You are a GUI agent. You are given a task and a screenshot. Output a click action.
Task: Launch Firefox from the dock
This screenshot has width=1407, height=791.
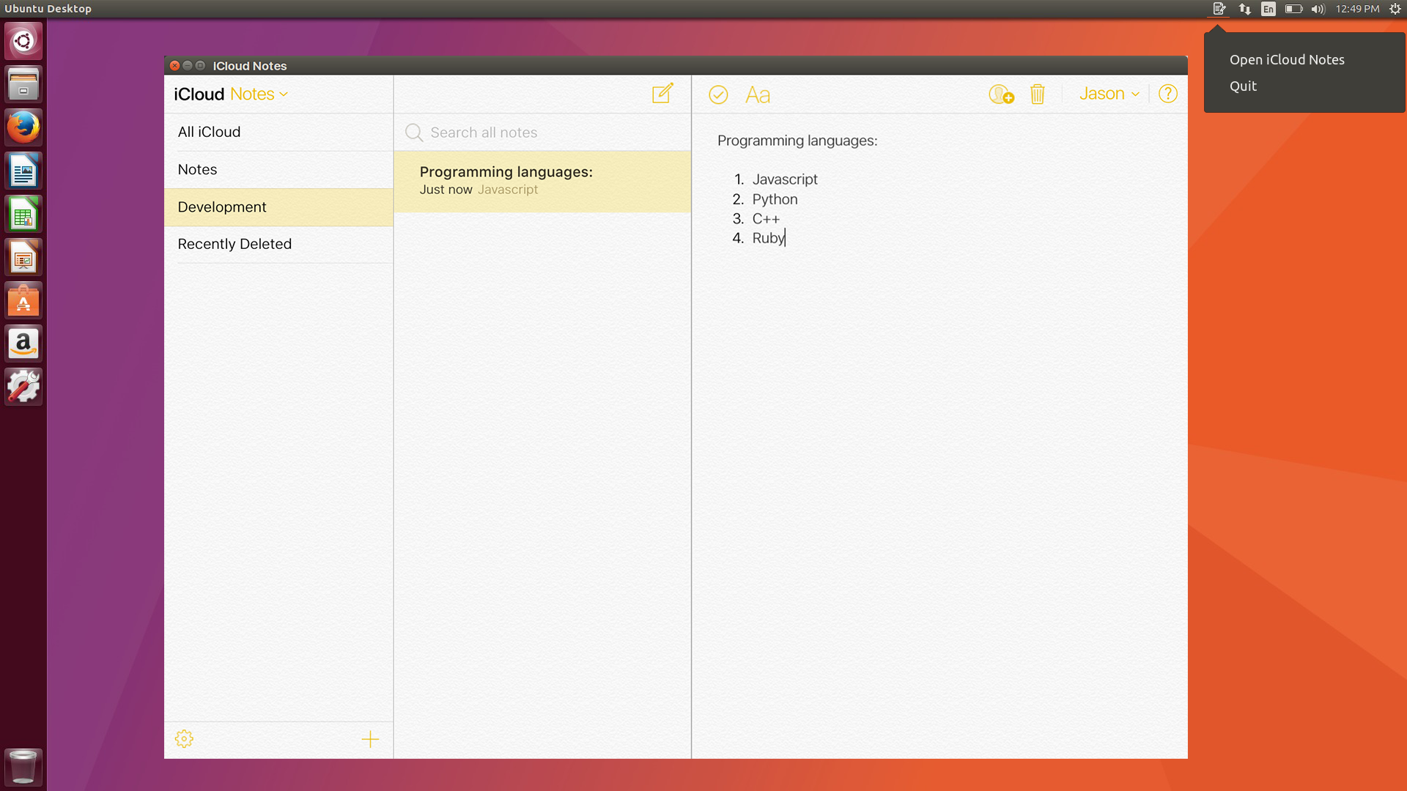pos(23,127)
